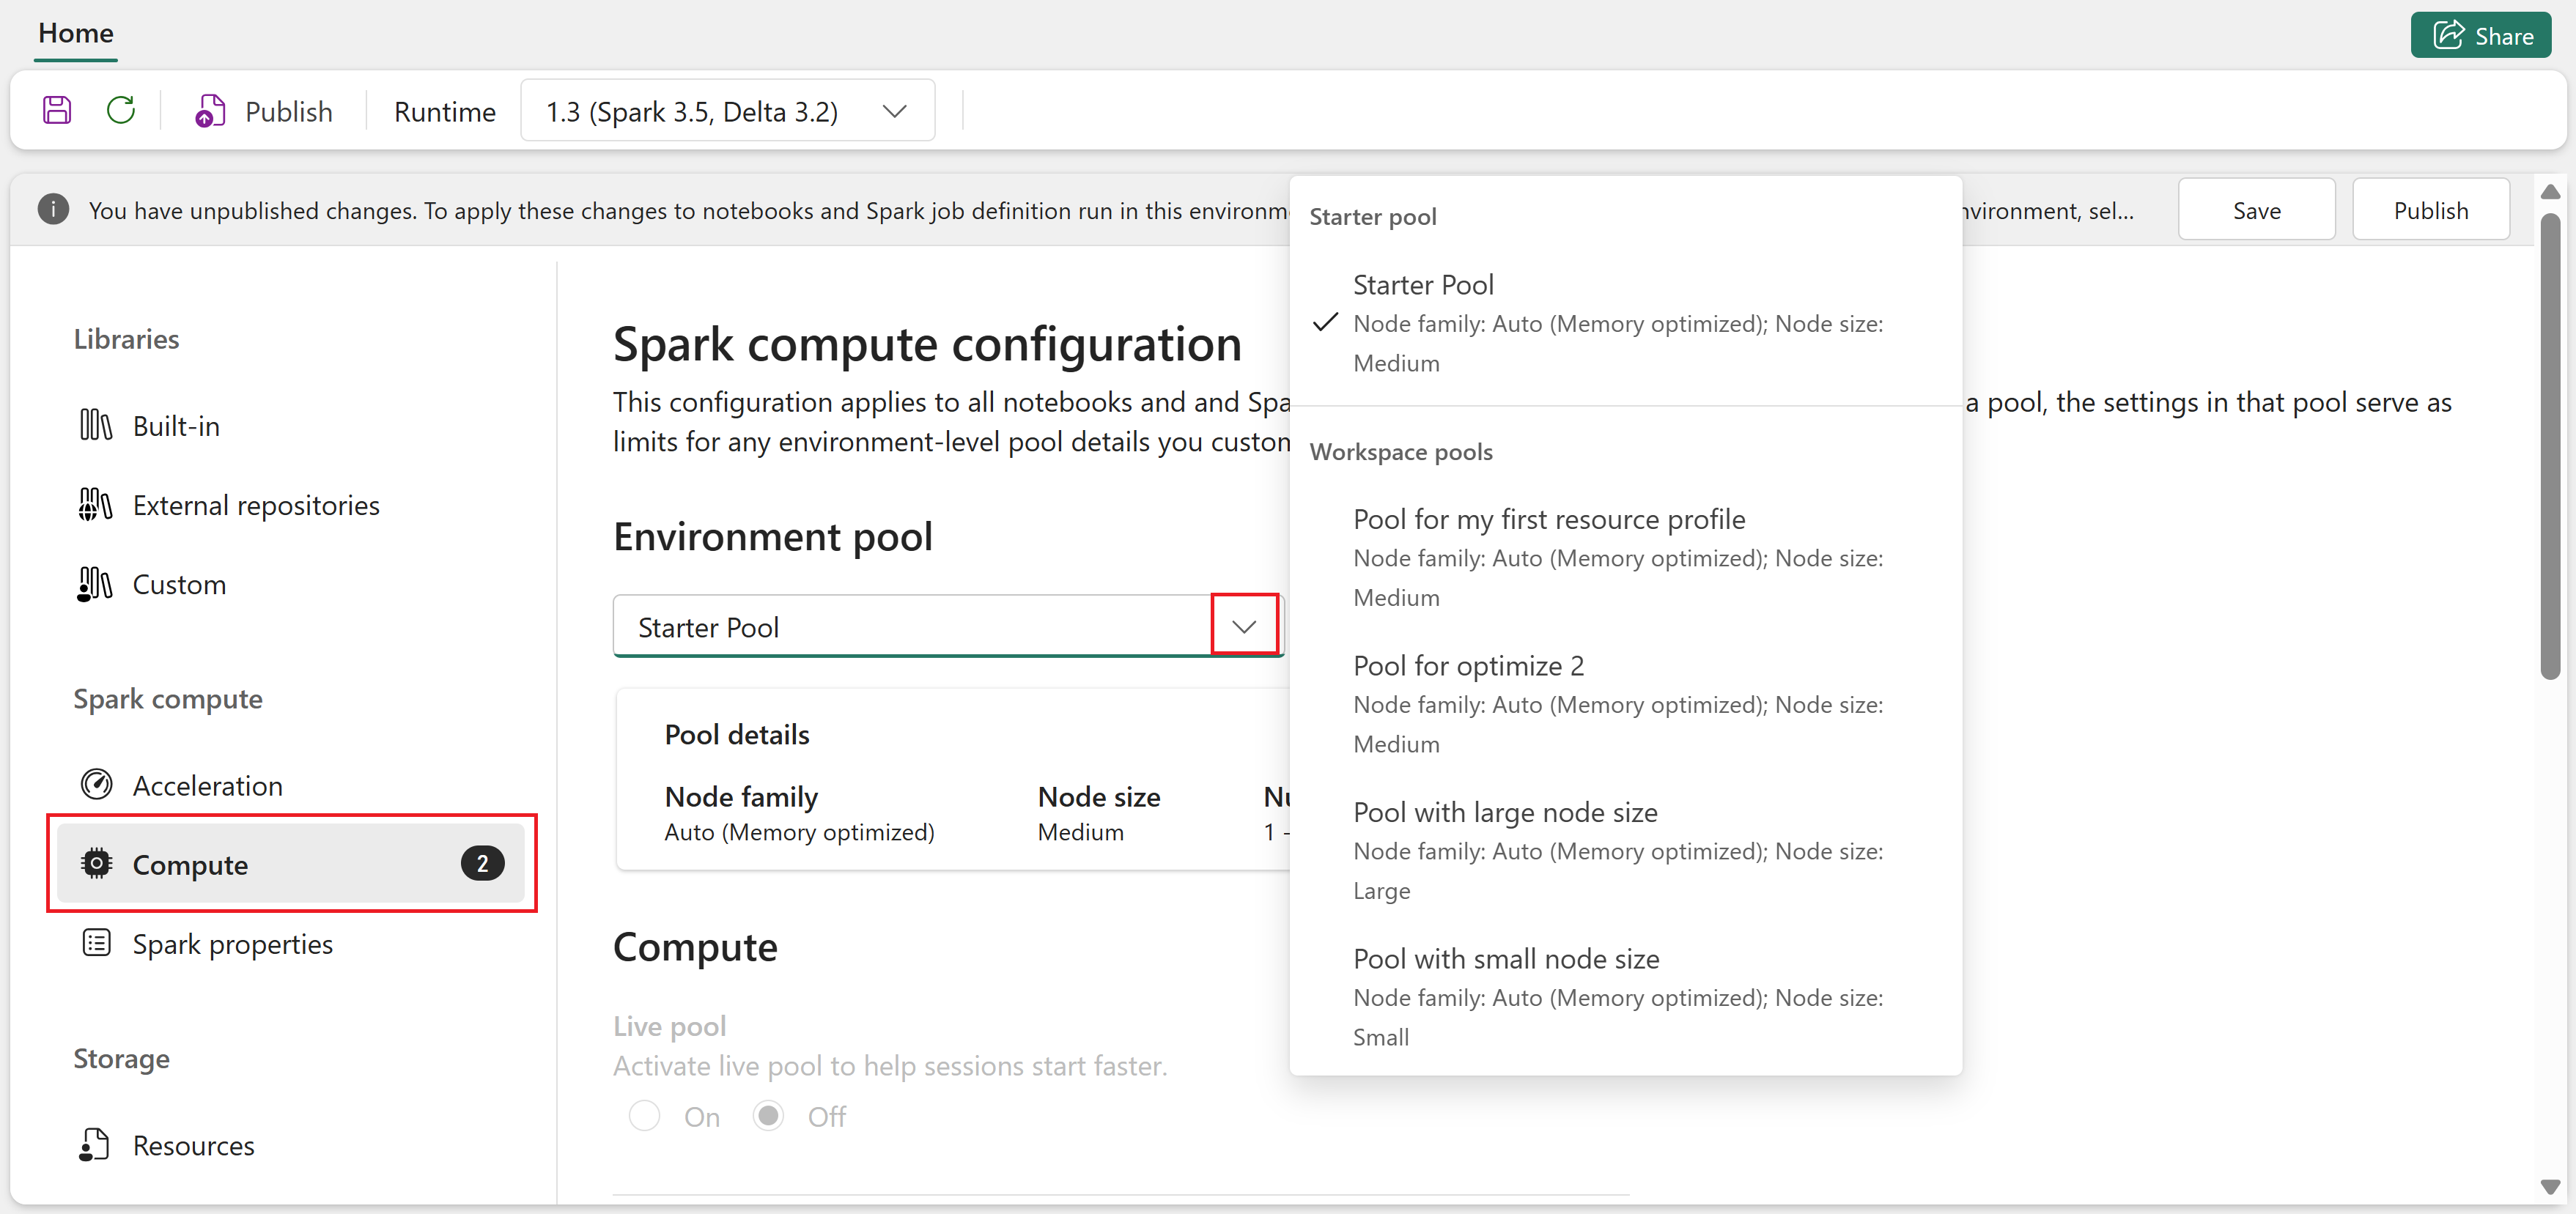Screen dimensions: 2576x1214
Task: Click the Save button in the banner
Action: [x=2256, y=210]
